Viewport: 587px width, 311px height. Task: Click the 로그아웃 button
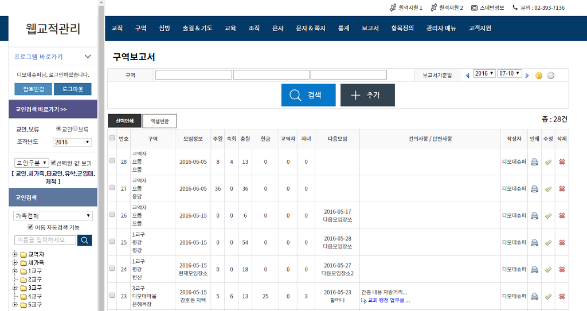(72, 89)
